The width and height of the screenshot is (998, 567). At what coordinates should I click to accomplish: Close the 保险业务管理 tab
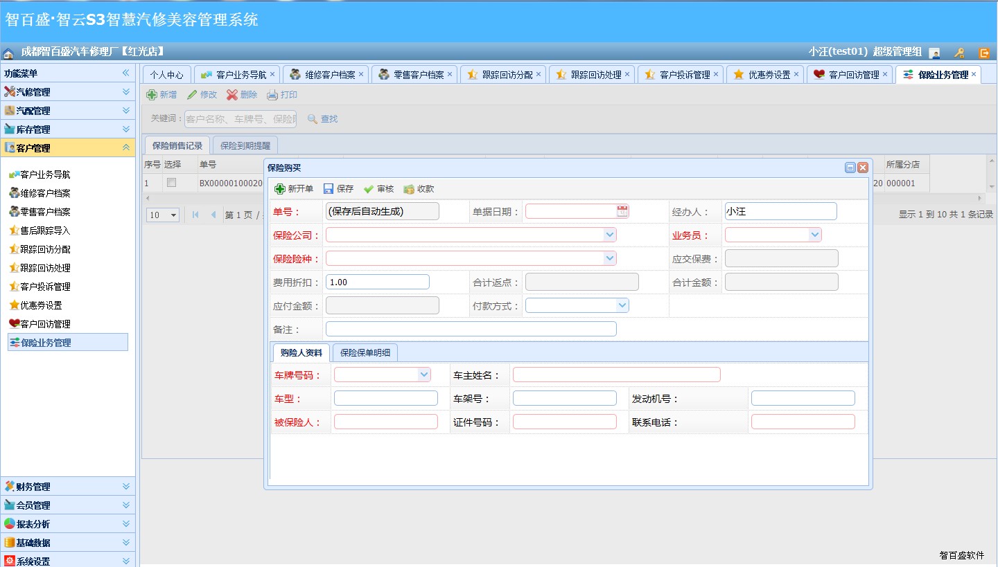coord(974,74)
